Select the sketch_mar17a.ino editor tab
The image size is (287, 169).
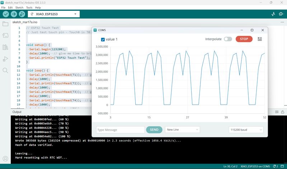coord(25,22)
